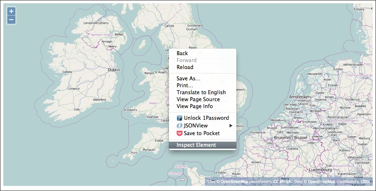
Task: Select Unlock 1Password menu entry
Action: [x=203, y=118]
